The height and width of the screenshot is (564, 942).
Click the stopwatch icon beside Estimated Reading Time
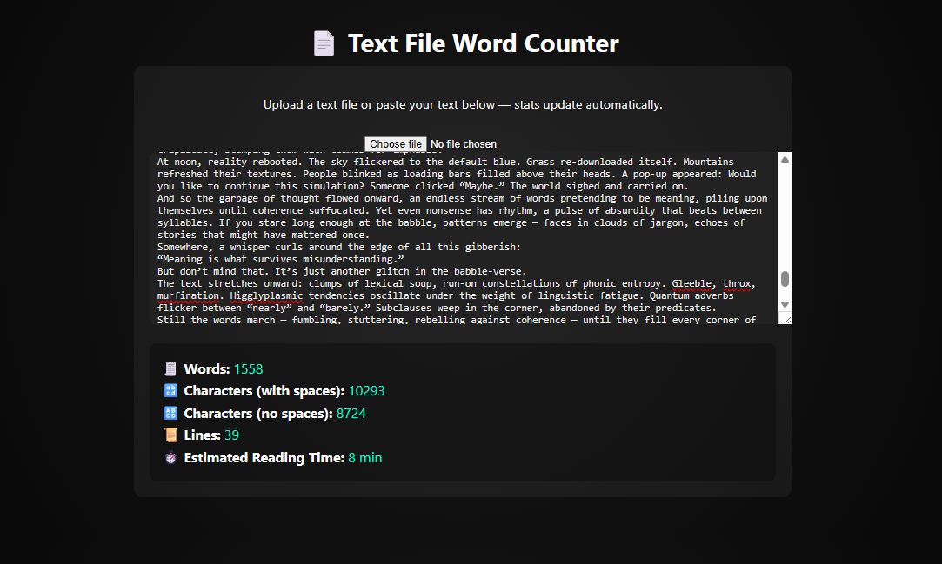[170, 457]
